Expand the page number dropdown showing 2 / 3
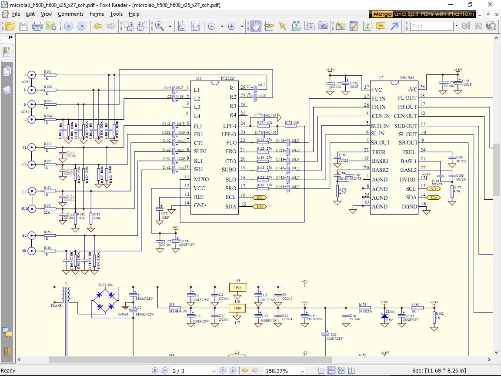 pyautogui.click(x=213, y=371)
